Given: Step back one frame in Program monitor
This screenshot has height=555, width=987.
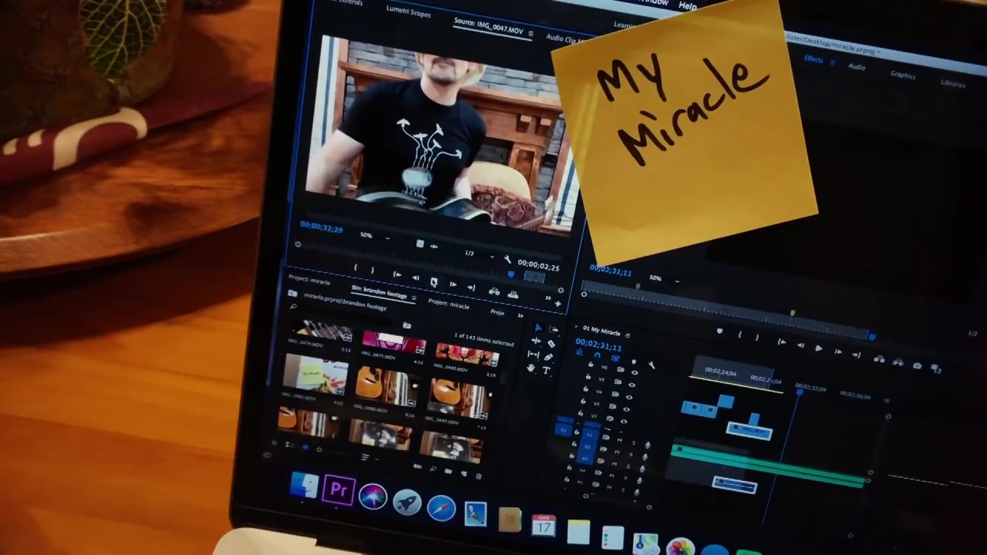Looking at the screenshot, I should coord(800,346).
